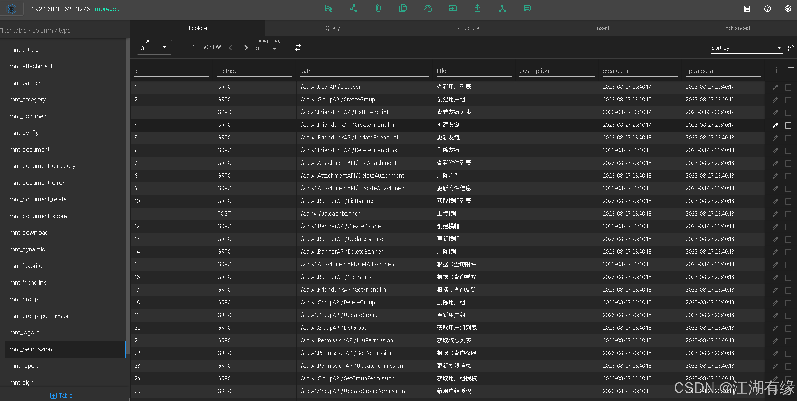Click the headset support agent icon

(x=428, y=9)
